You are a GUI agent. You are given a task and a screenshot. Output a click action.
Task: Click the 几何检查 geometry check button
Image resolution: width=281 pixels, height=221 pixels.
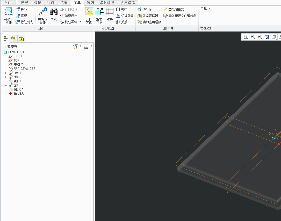pyautogui.click(x=69, y=9)
